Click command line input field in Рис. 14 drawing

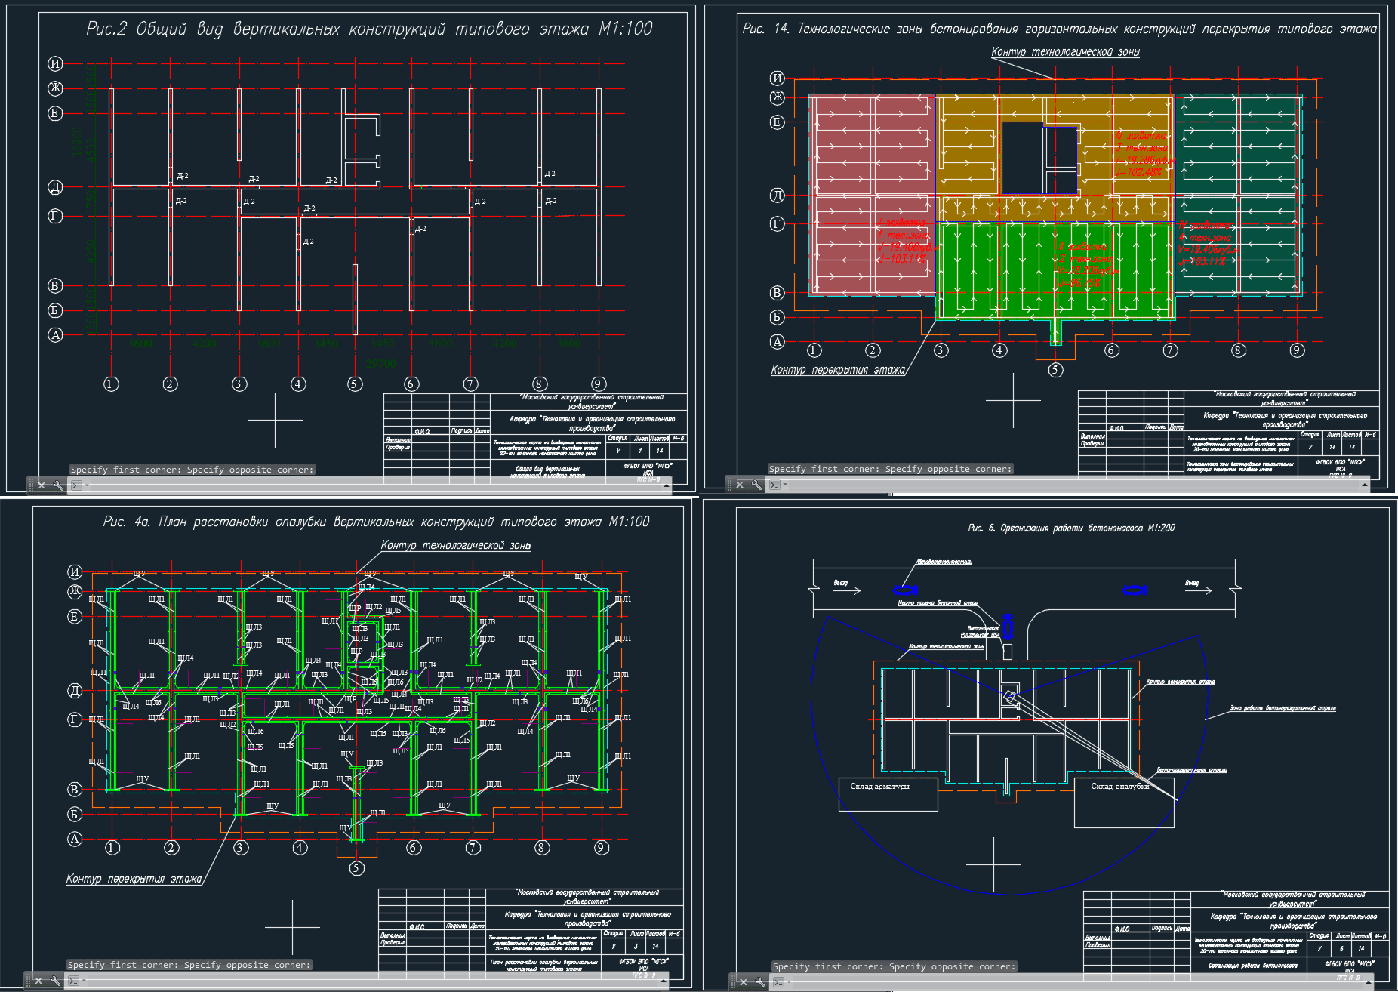point(1073,485)
